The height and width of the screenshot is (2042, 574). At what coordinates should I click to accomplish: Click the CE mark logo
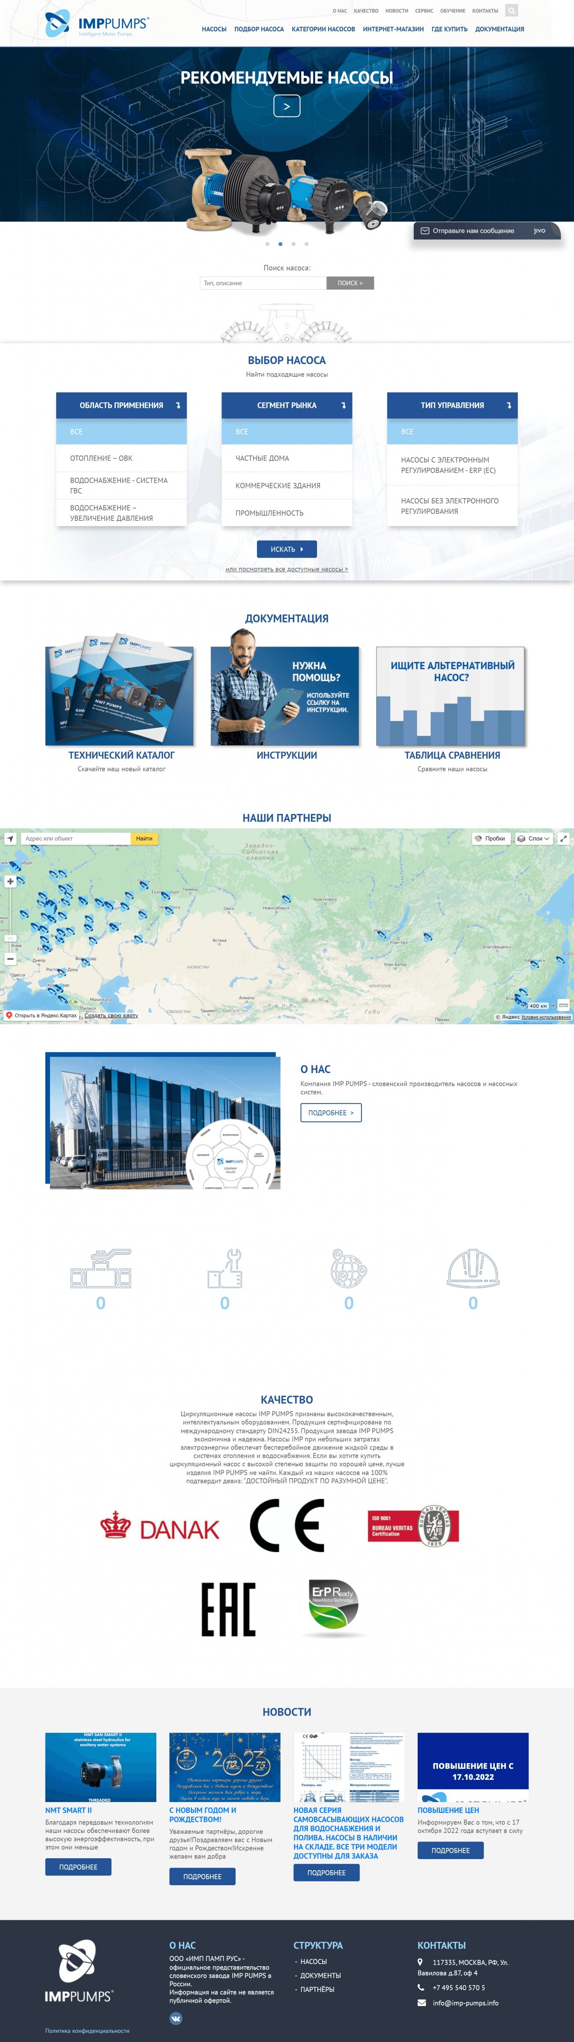287,1525
